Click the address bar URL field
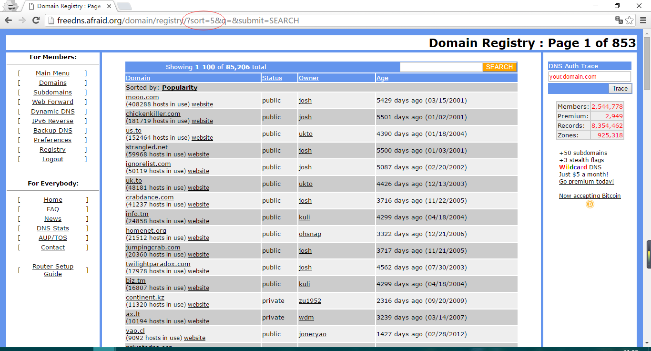Viewport: 651px width, 351px height. coord(329,21)
